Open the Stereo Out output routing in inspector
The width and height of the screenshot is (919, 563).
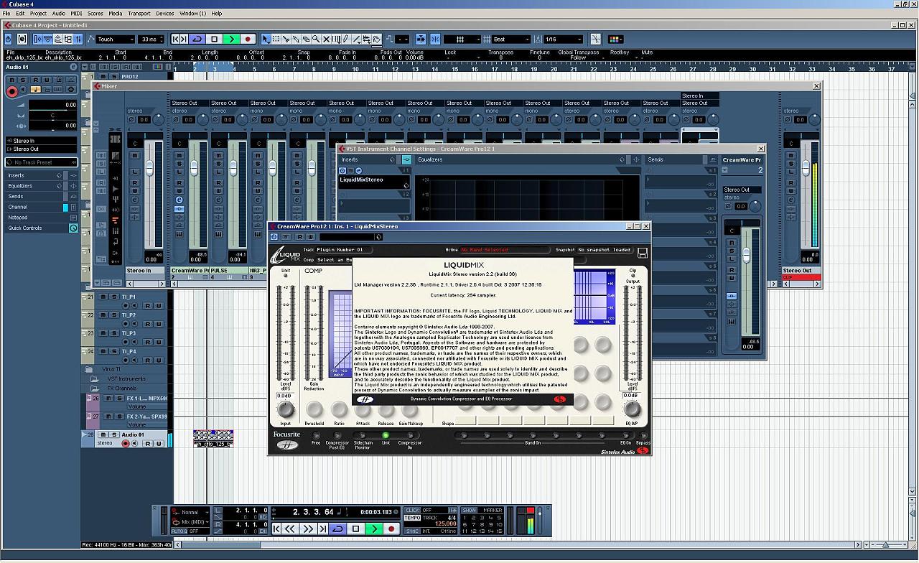point(41,149)
